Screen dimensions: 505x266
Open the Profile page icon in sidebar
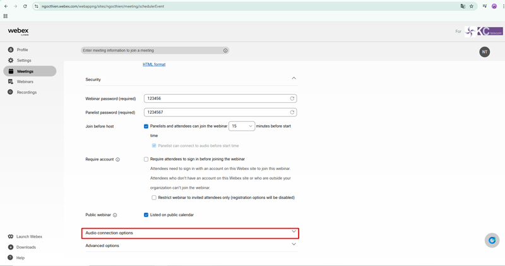coord(11,50)
